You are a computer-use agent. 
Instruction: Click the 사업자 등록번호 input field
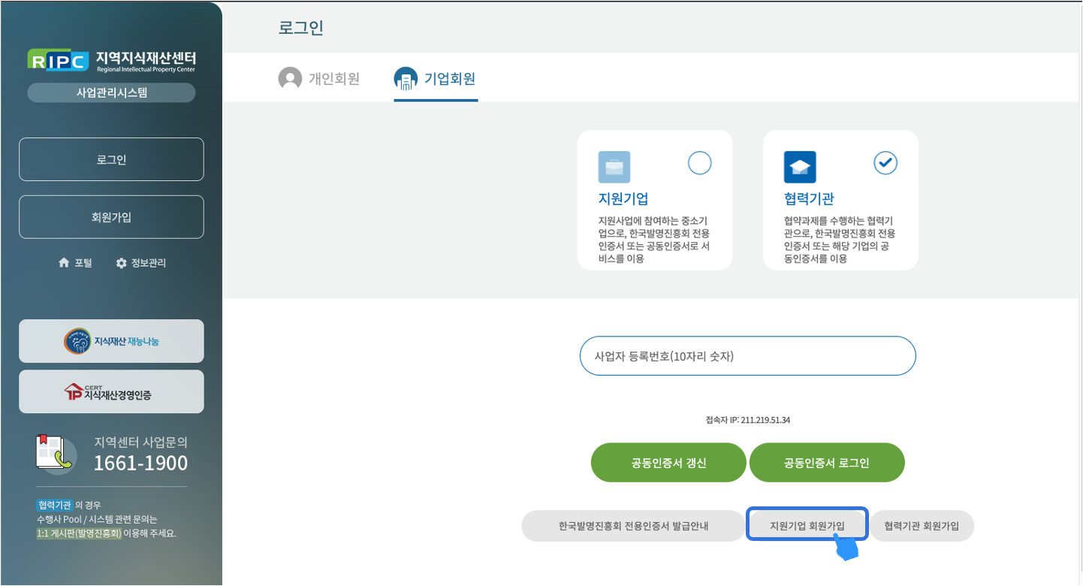pyautogui.click(x=747, y=356)
